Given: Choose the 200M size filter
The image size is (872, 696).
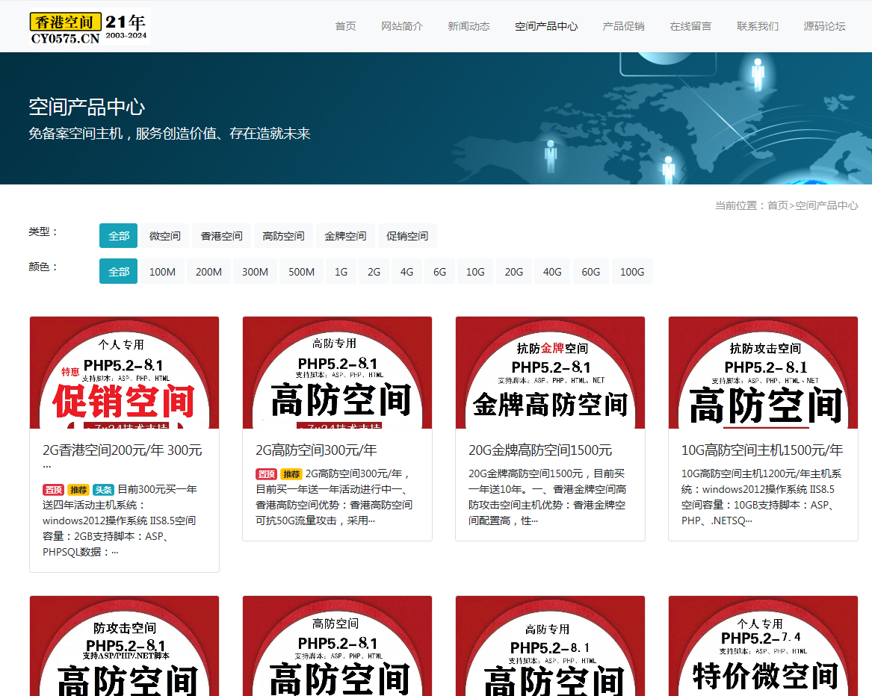Looking at the screenshot, I should [208, 271].
